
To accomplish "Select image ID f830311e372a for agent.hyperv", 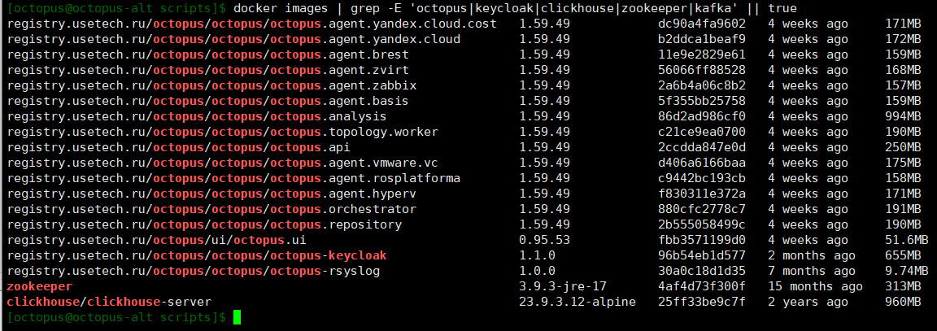I will 702,194.
